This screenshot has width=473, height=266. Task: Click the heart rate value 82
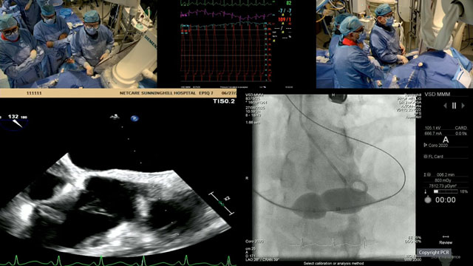289,3
